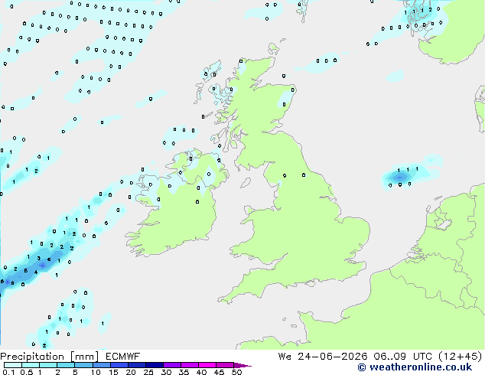Click the '0.1' legend scale label
Screen dimensions: 485x375
pyautogui.click(x=8, y=372)
